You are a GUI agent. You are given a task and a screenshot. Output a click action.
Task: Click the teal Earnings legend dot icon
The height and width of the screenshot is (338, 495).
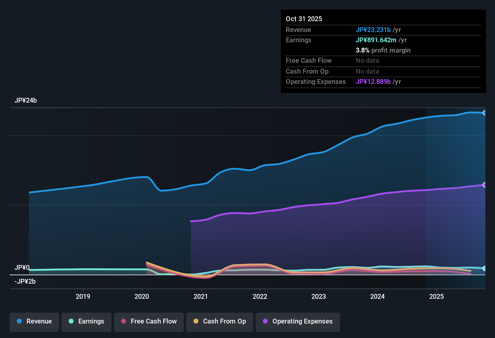pyautogui.click(x=71, y=321)
